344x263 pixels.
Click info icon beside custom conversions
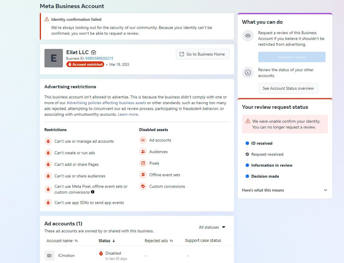click(x=93, y=192)
